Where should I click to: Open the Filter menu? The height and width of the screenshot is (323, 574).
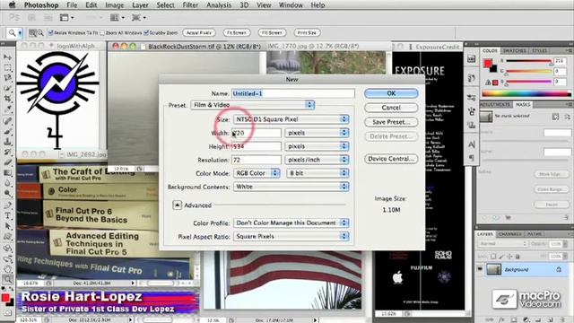click(x=190, y=5)
